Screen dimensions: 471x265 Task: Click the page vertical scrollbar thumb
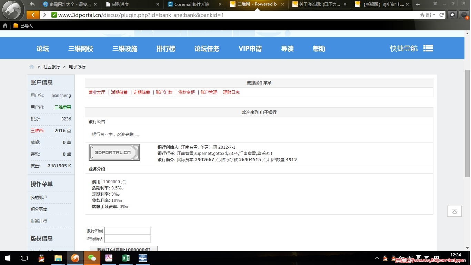click(468, 123)
